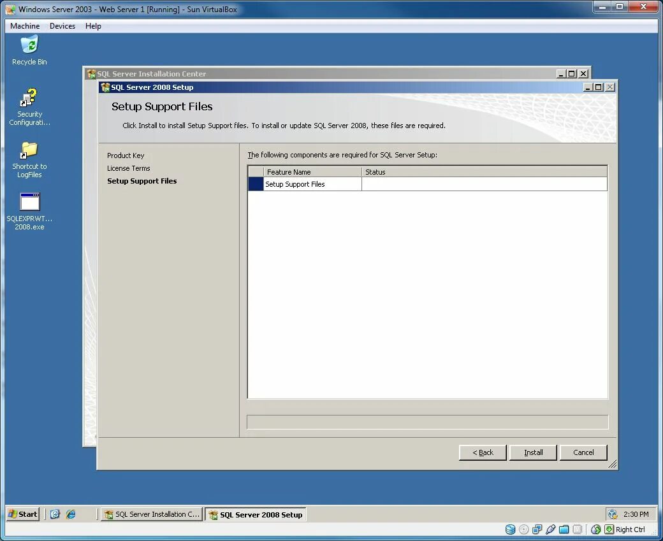Image resolution: width=663 pixels, height=541 pixels.
Task: Click the installation progress bar
Action: coord(428,422)
